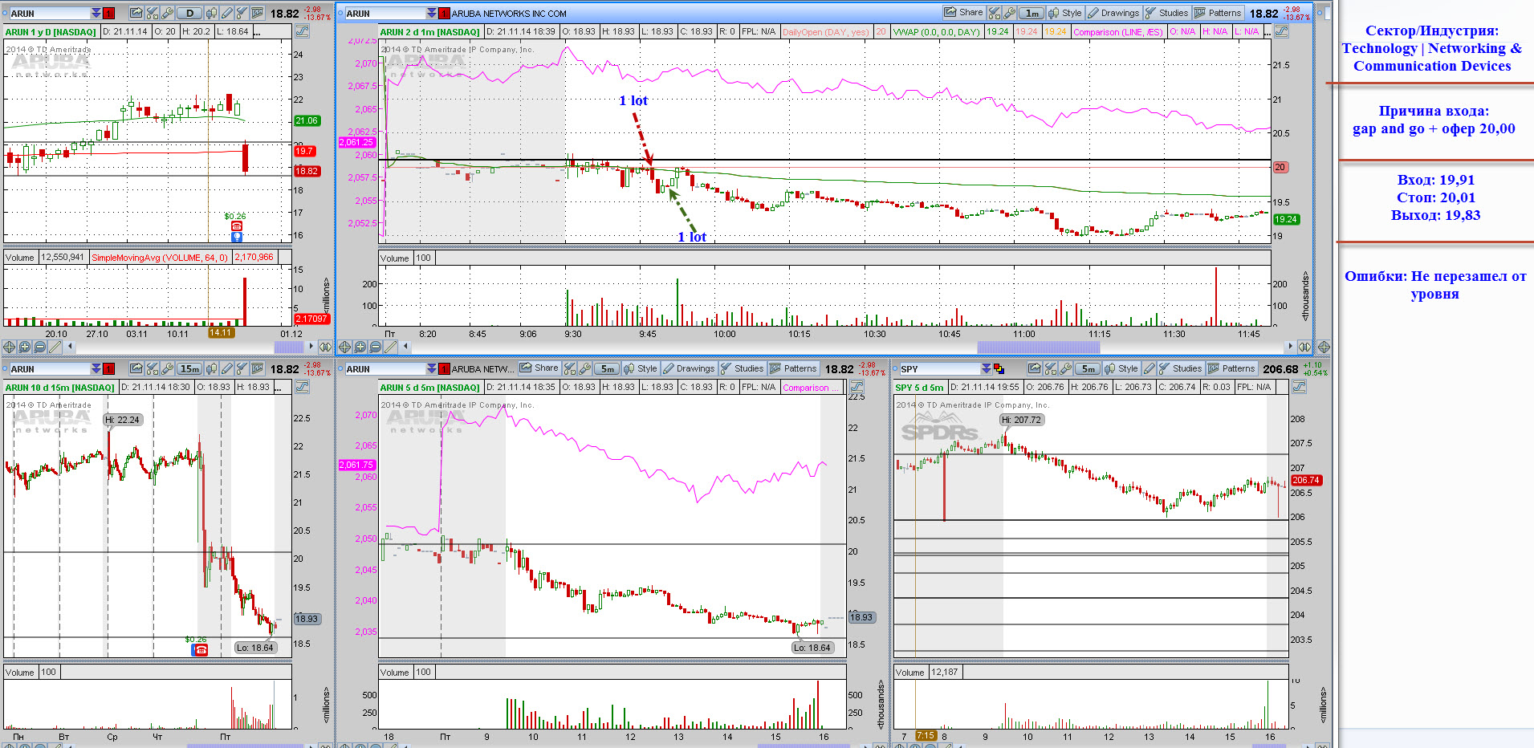
Task: Click the zoom-out magnifier below the daily chart
Action: [39, 347]
